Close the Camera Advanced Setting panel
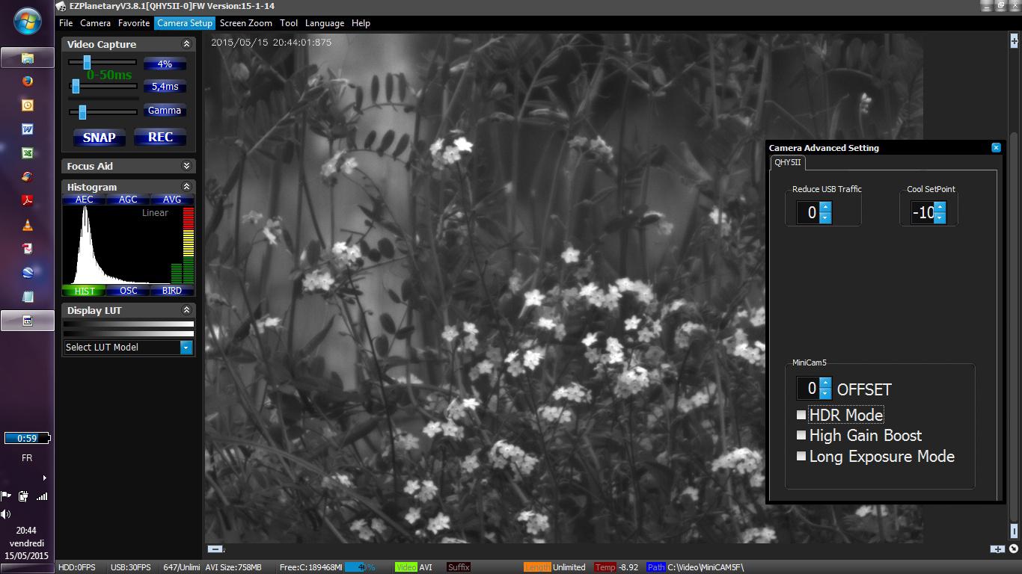1022x574 pixels. point(996,148)
